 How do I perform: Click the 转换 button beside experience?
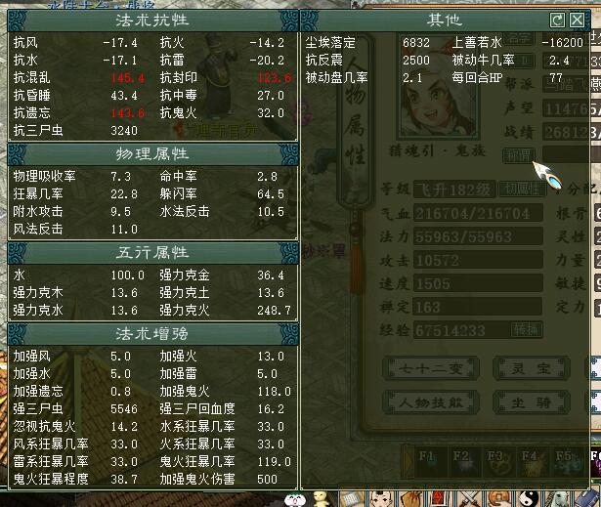tap(525, 329)
